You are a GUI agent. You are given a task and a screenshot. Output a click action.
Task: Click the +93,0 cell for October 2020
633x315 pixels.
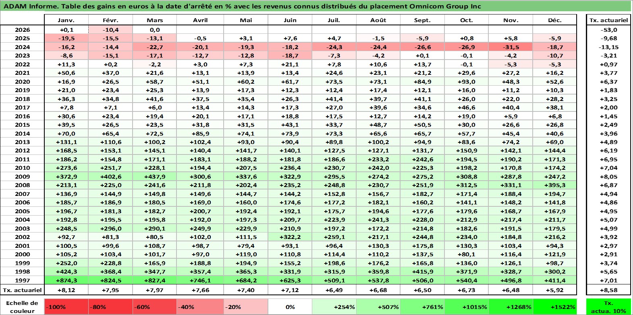point(467,82)
